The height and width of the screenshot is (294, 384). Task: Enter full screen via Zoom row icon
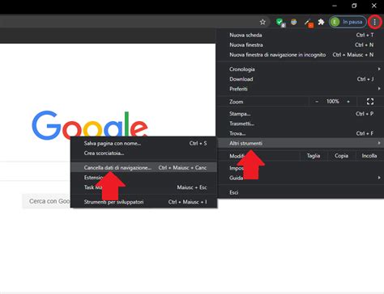click(370, 102)
